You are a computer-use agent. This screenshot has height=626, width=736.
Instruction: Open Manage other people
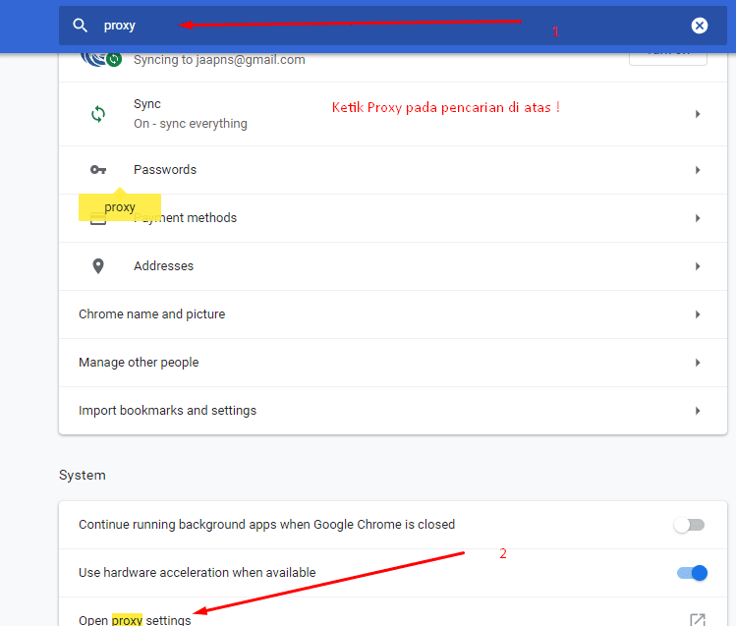click(393, 363)
